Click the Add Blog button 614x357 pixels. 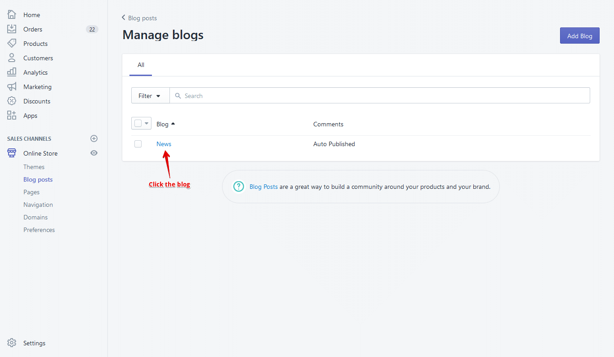[579, 36]
